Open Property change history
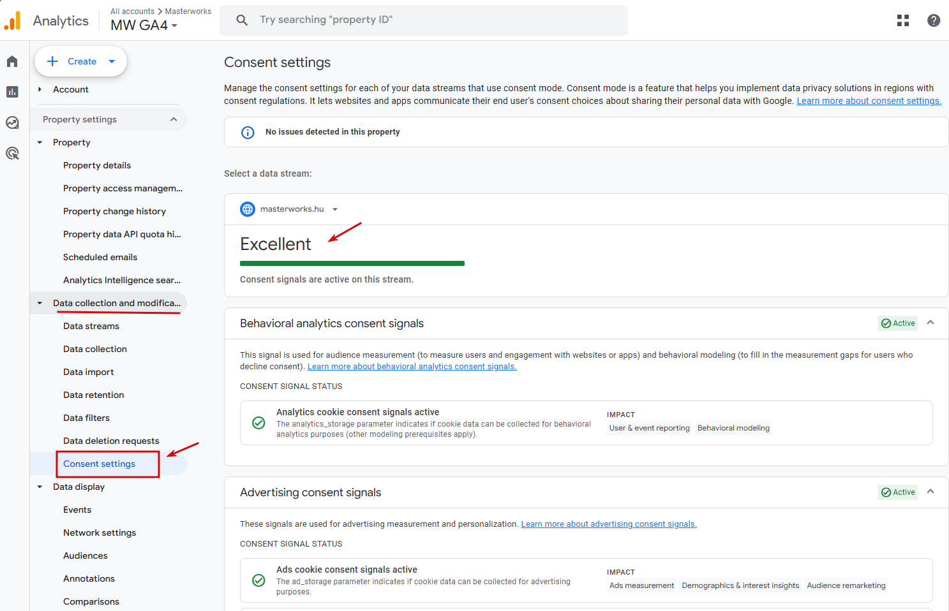Image resolution: width=949 pixels, height=611 pixels. click(114, 211)
